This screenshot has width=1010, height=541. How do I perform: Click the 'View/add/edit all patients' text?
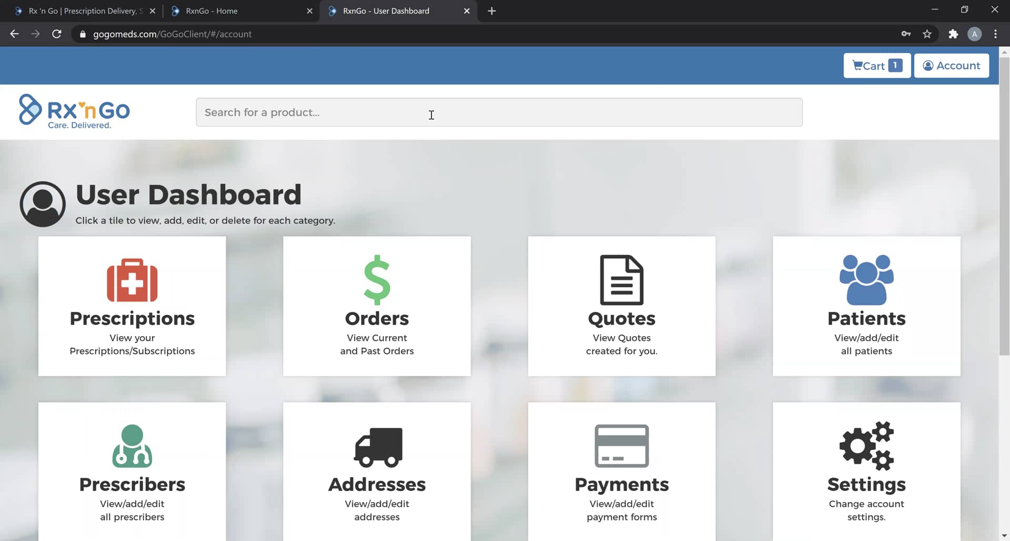(866, 345)
